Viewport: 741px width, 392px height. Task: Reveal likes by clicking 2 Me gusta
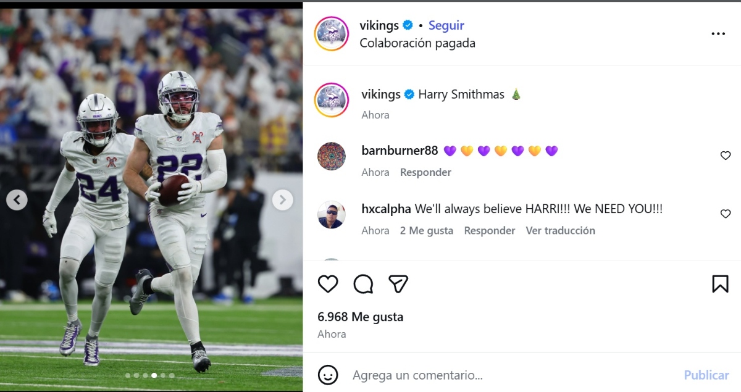426,230
